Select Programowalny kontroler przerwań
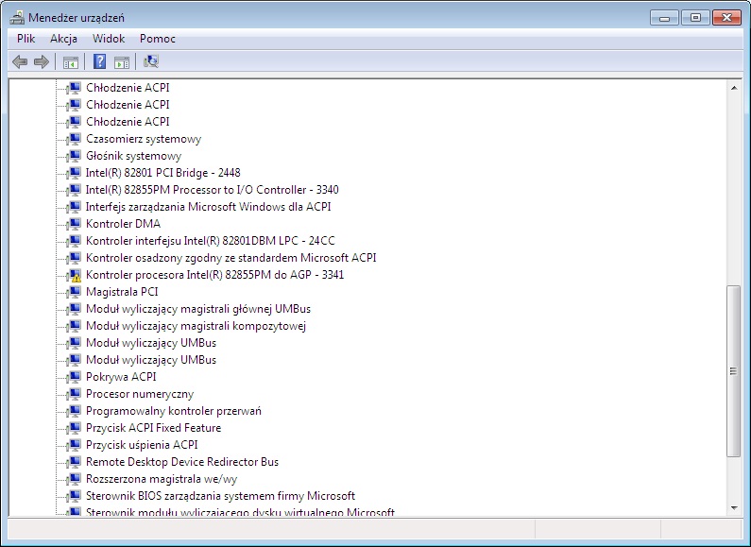751x547 pixels. tap(174, 411)
